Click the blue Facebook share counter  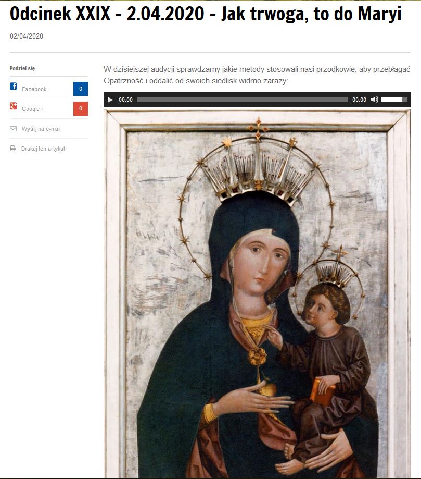click(81, 89)
